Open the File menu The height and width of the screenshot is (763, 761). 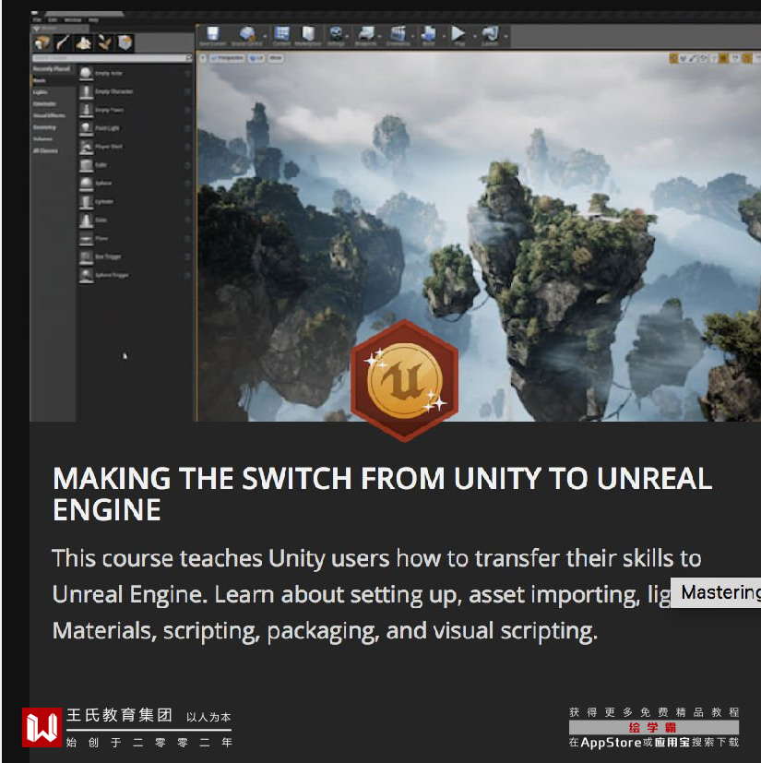[38, 20]
